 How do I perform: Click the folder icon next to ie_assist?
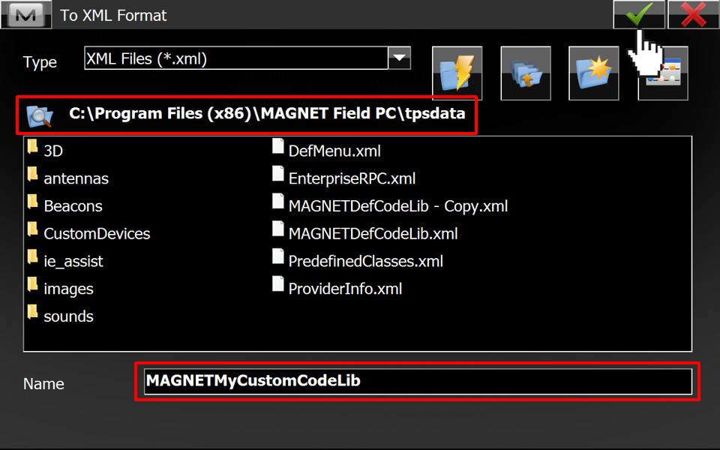tap(32, 256)
